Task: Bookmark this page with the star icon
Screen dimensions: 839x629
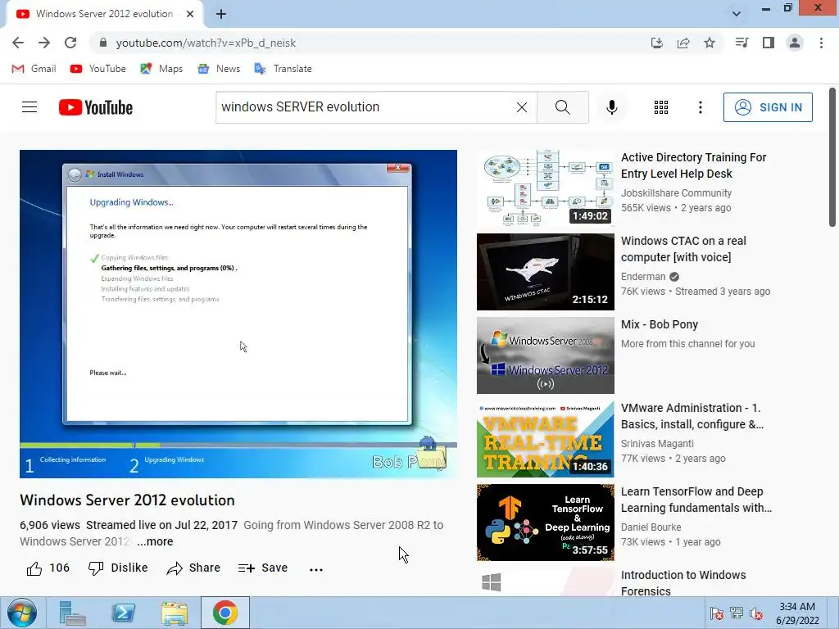Action: point(710,43)
